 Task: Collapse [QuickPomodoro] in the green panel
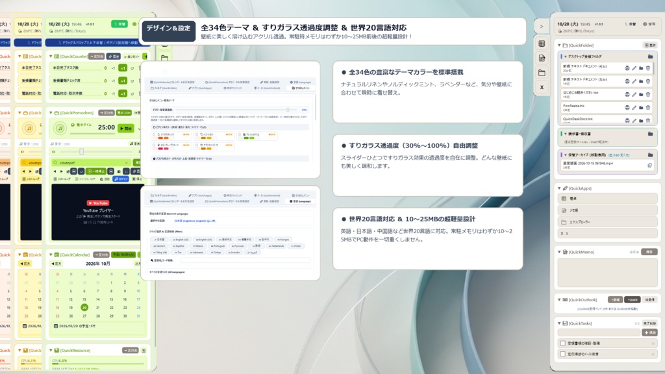(x=51, y=113)
